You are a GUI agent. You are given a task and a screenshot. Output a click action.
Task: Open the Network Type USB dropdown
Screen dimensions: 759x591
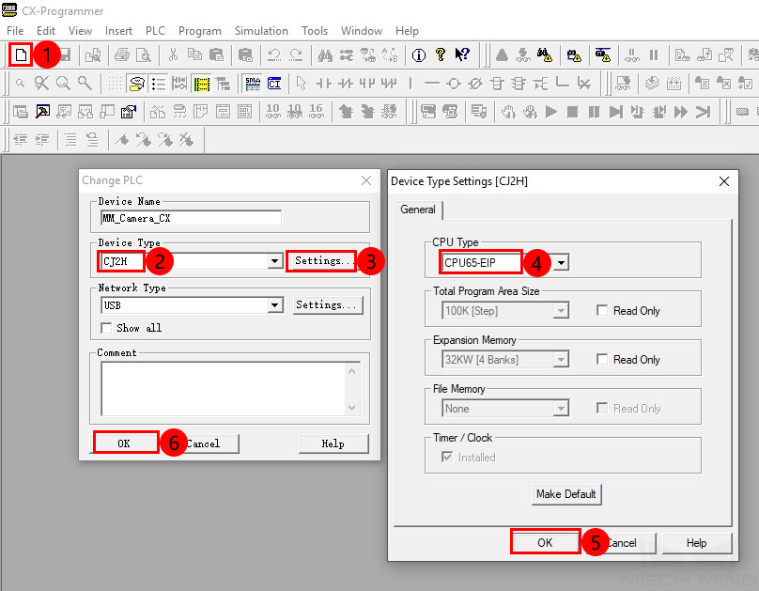275,305
